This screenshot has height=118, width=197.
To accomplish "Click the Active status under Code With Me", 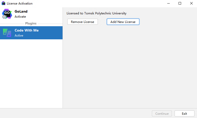I will pos(19,36).
